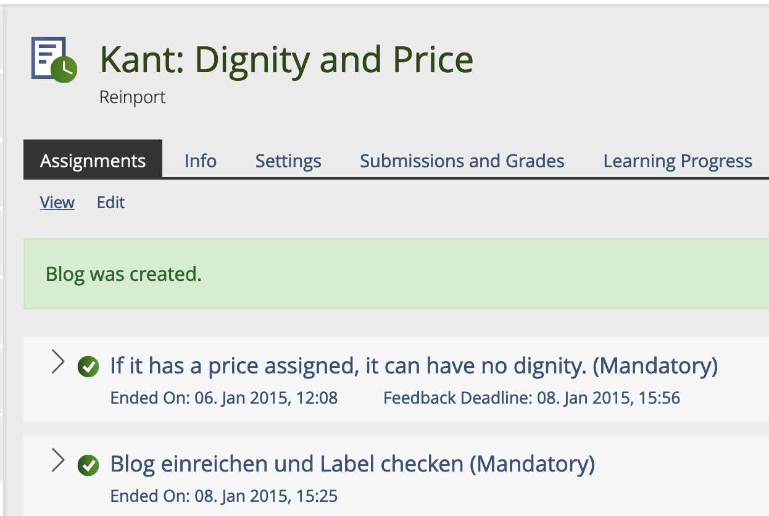This screenshot has height=516, width=769.
Task: Click the "Reinport" subtitle text
Action: (133, 98)
